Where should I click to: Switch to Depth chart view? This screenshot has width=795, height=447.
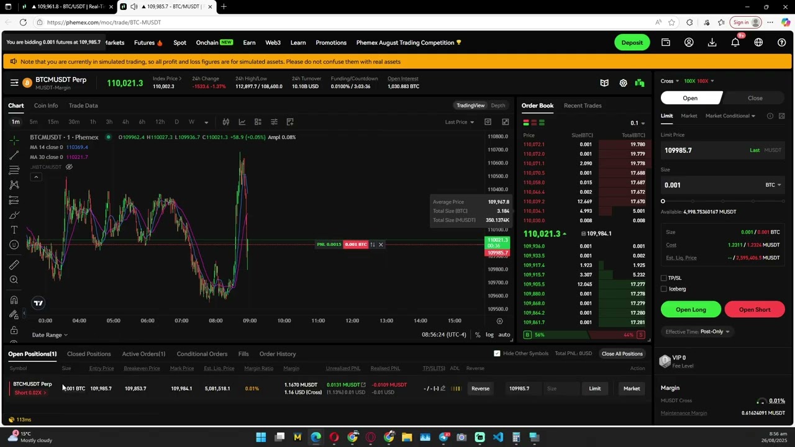click(498, 106)
